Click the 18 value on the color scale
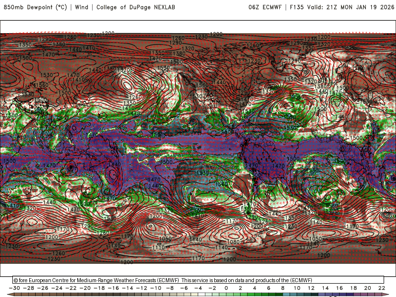 coord(353,288)
